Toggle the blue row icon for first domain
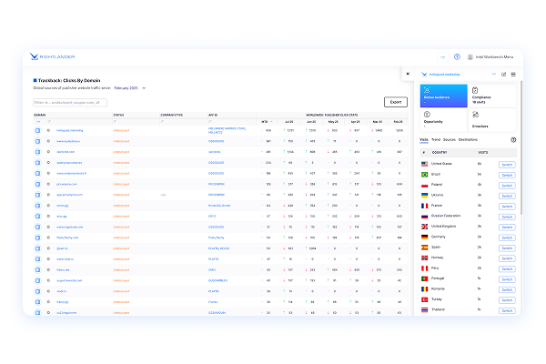 (38, 131)
